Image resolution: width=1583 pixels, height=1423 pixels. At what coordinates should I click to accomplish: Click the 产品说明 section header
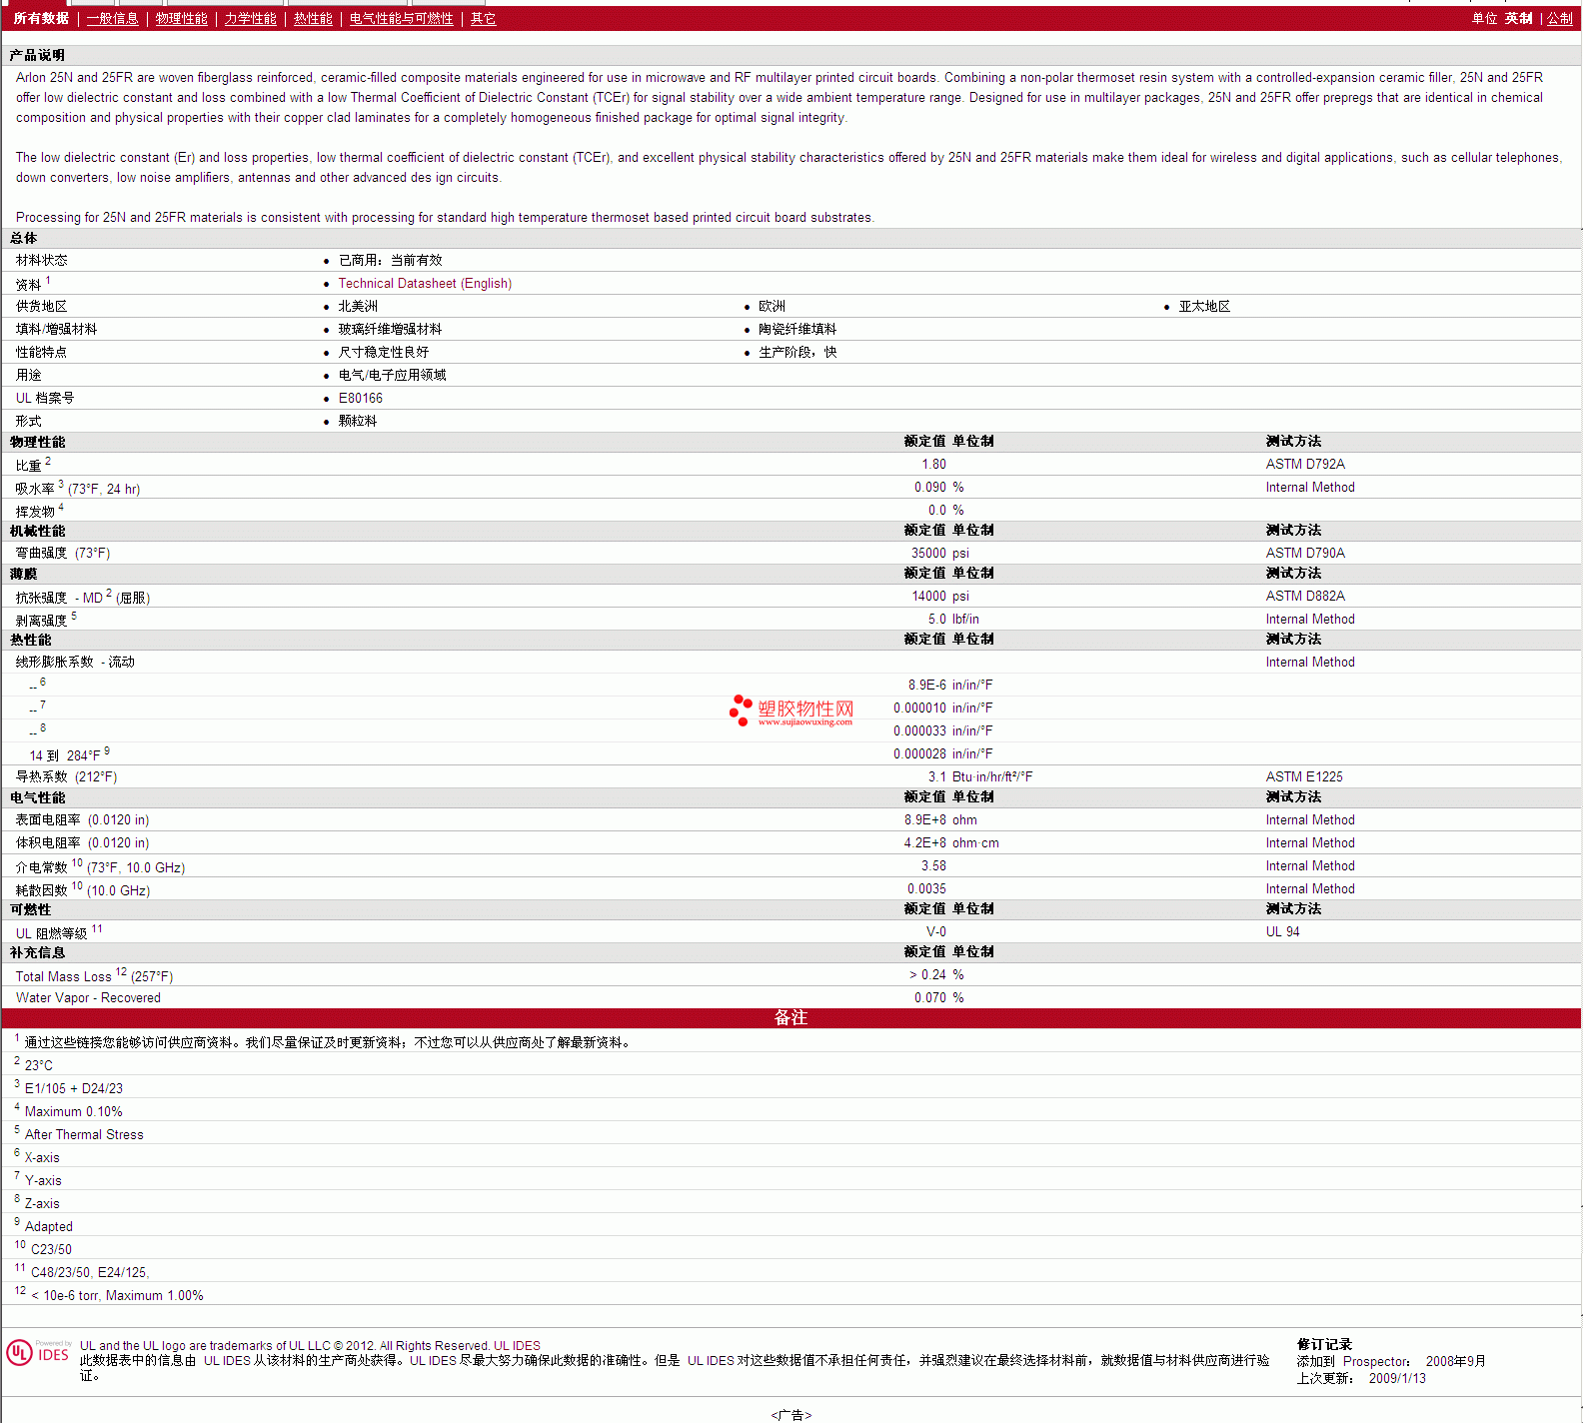click(x=37, y=55)
